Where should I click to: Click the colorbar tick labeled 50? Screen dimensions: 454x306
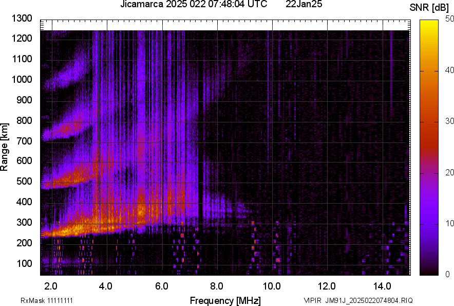[x=445, y=20]
